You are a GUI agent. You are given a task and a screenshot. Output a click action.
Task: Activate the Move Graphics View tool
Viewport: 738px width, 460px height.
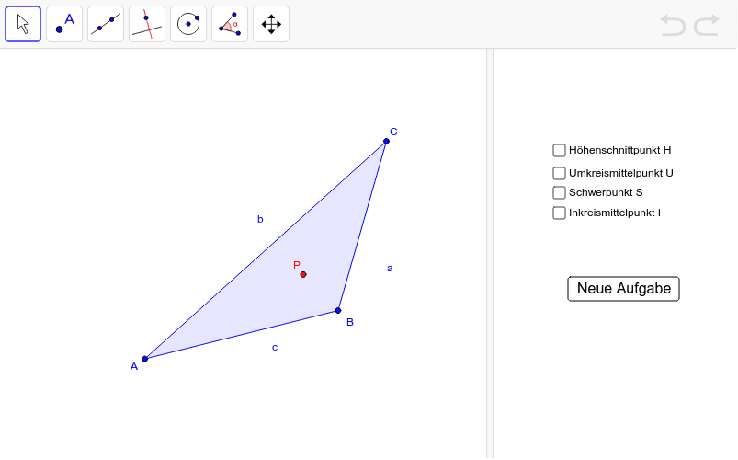[x=271, y=24]
